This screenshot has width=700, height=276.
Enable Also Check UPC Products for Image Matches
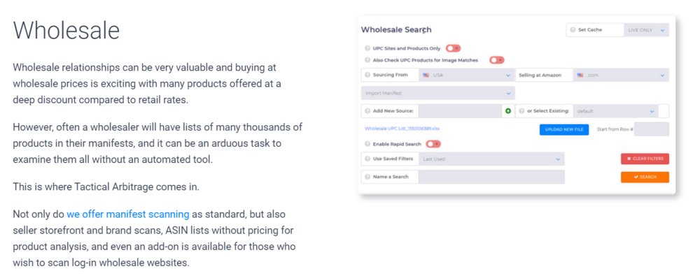click(x=497, y=60)
